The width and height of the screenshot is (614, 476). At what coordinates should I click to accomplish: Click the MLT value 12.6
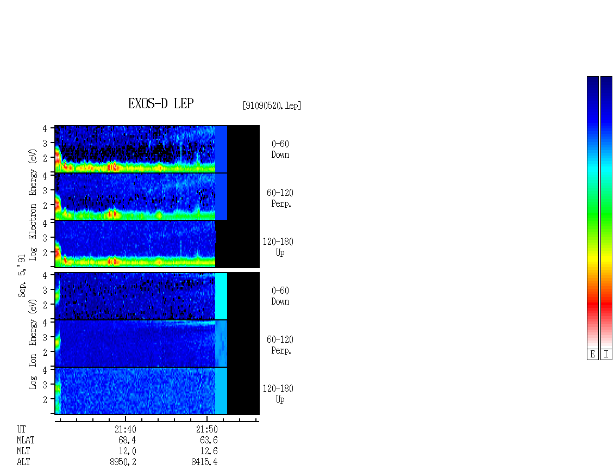tap(209, 452)
